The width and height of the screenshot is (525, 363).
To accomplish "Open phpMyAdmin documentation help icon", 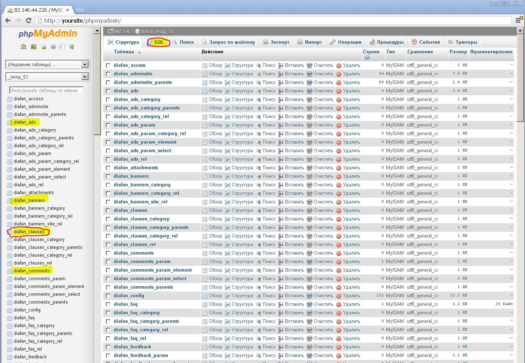I will (x=53, y=47).
